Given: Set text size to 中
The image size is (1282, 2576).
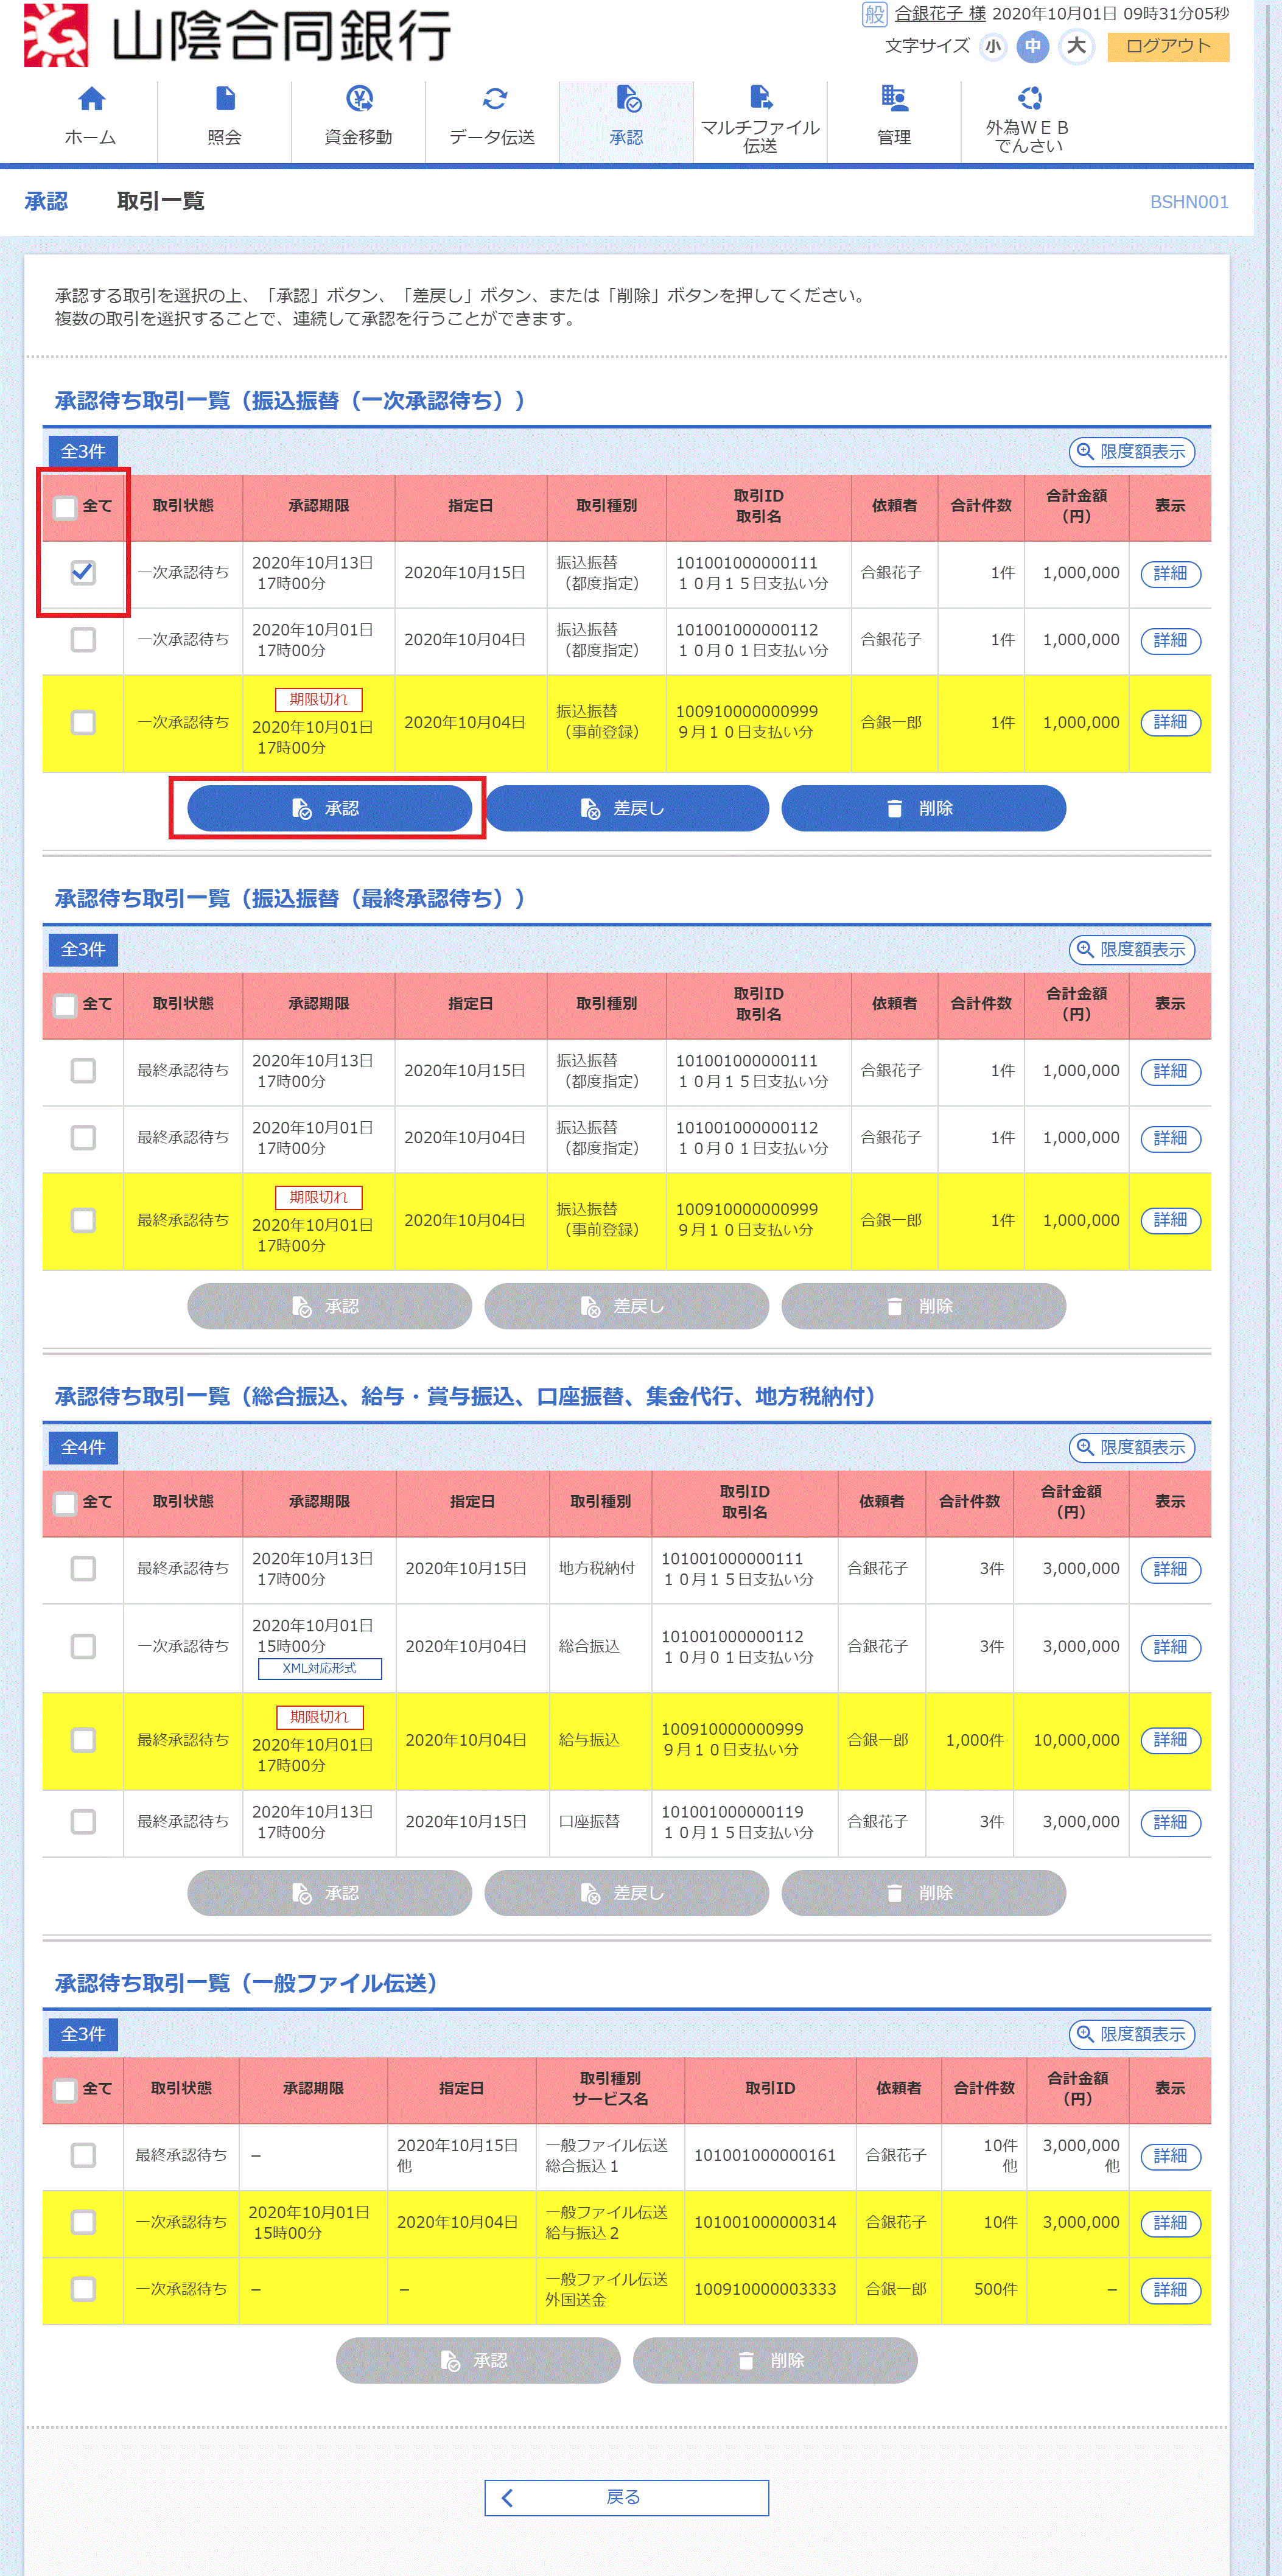Looking at the screenshot, I should click(1033, 46).
